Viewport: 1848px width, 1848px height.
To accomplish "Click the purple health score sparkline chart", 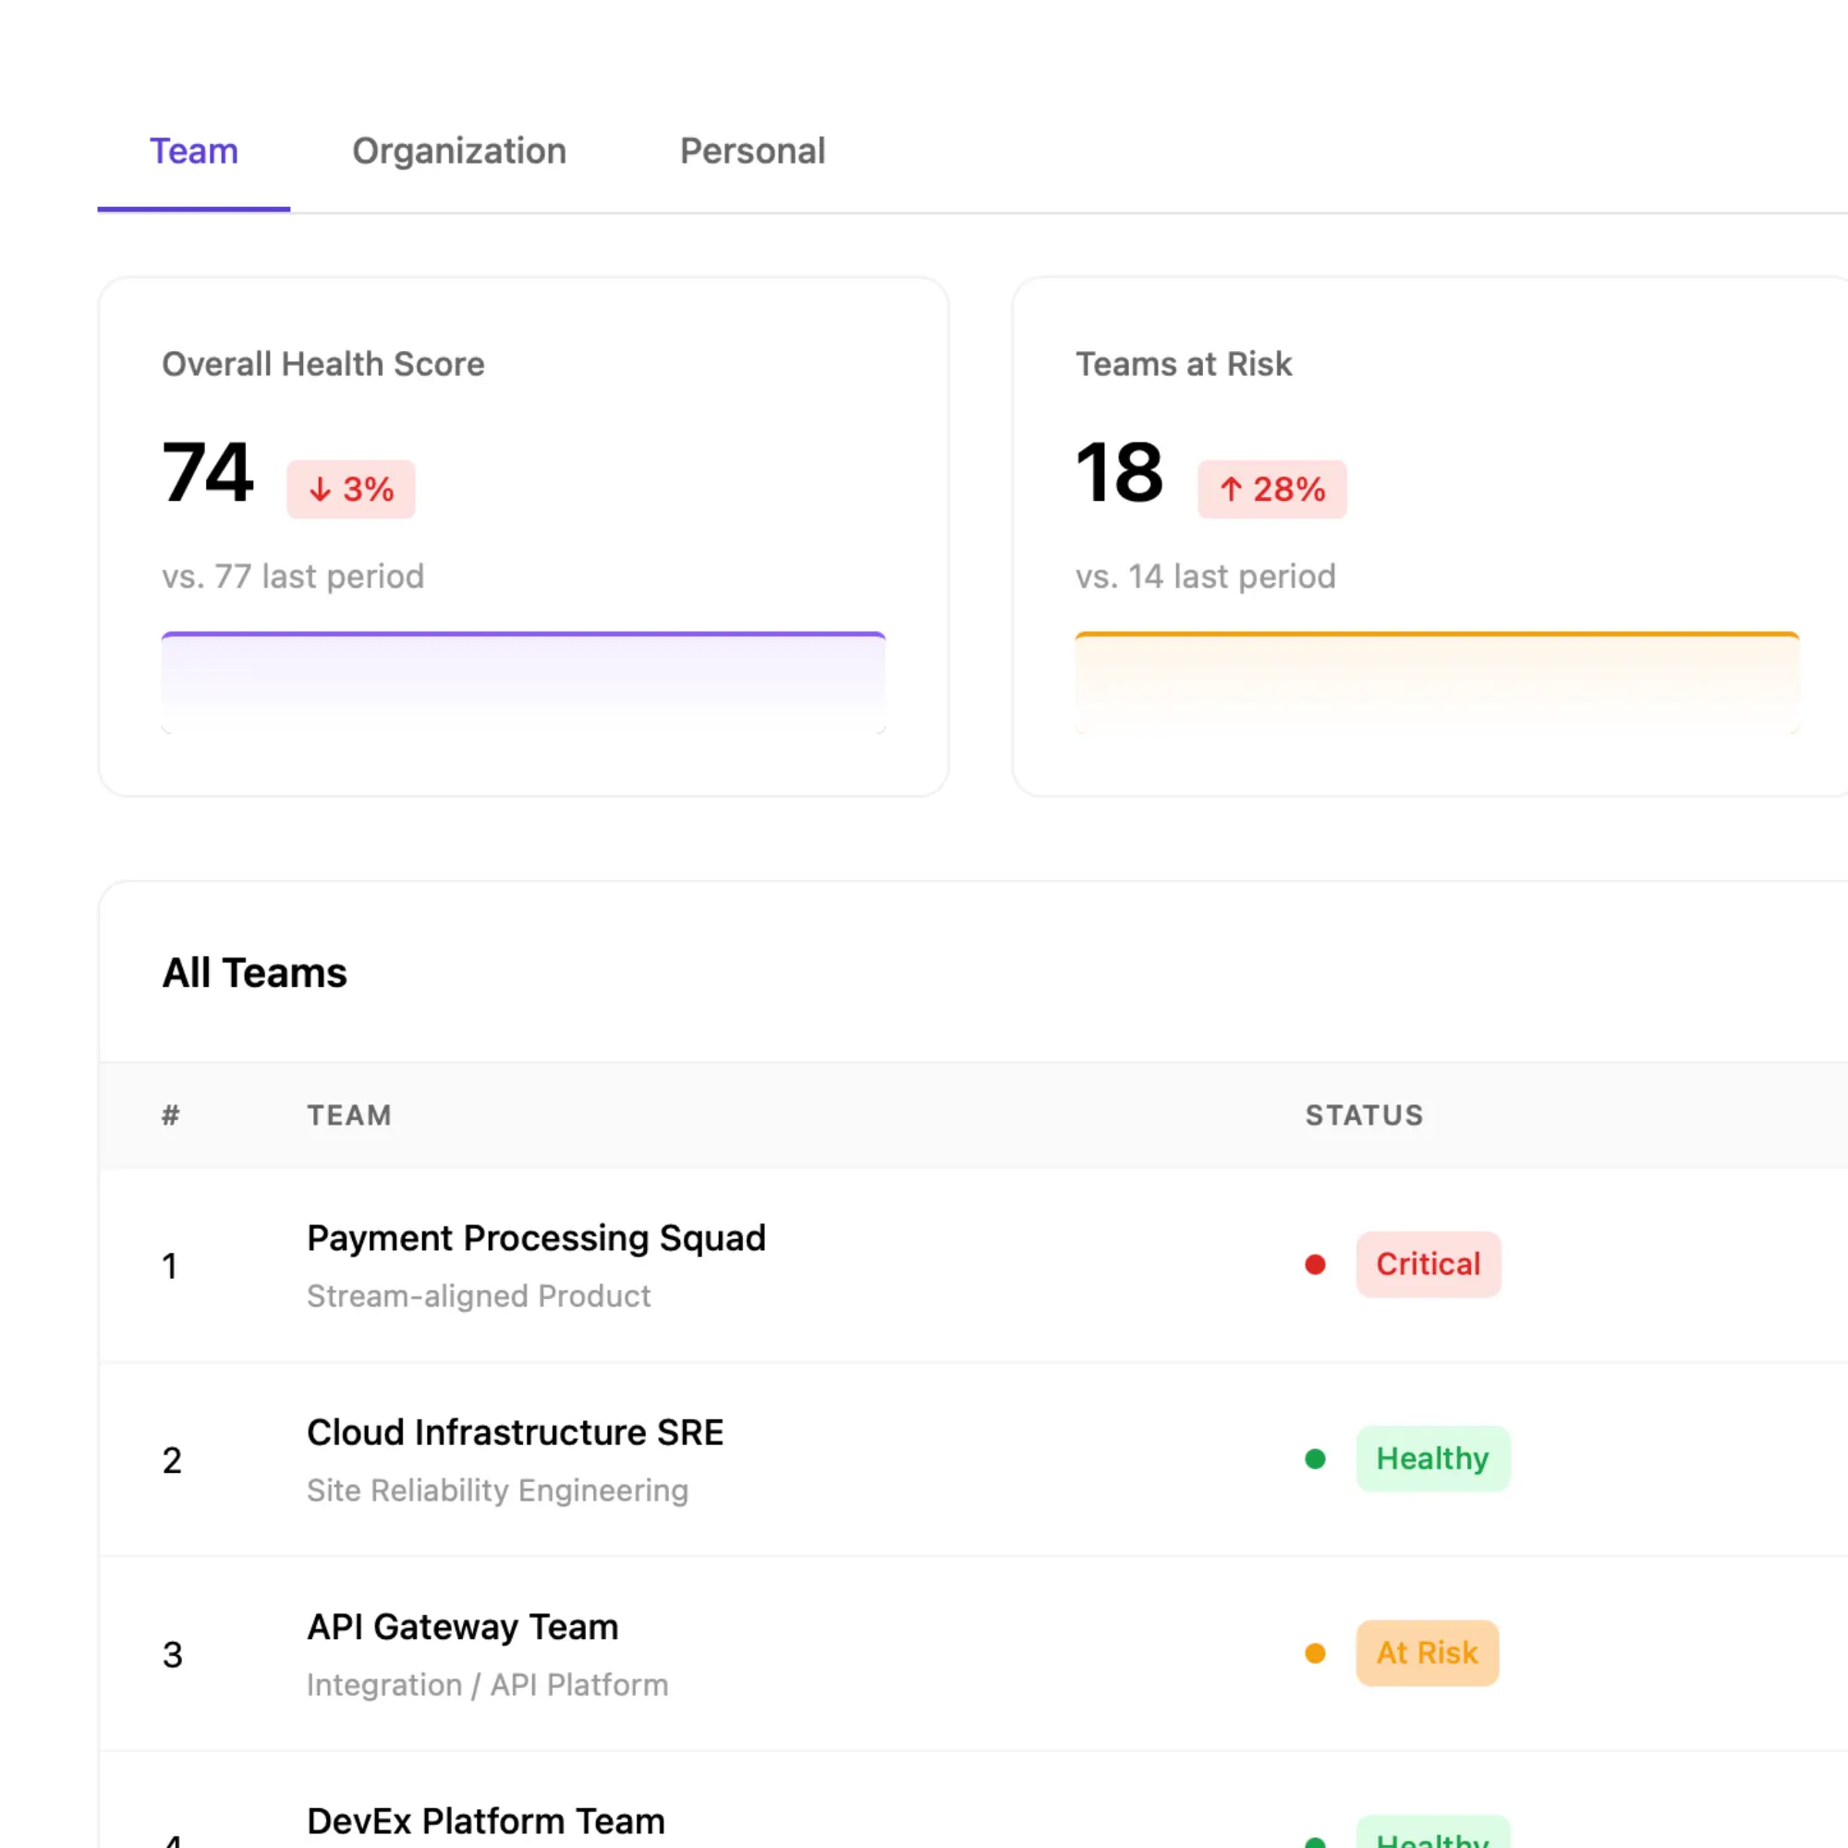I will click(523, 682).
